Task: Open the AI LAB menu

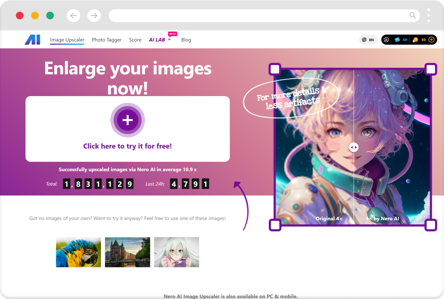Action: point(157,40)
